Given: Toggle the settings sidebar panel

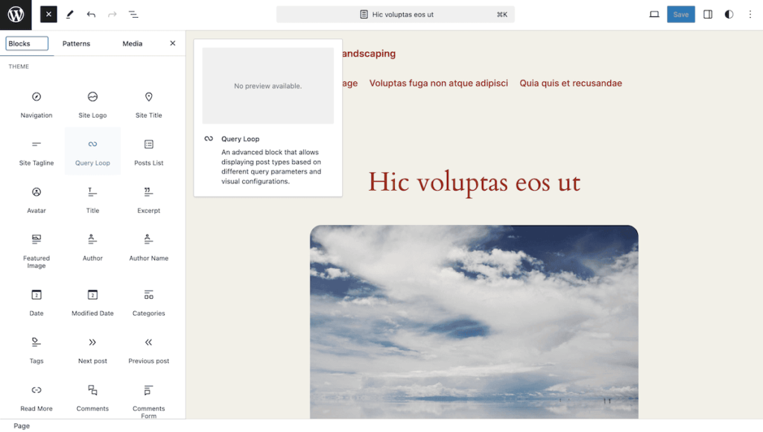Looking at the screenshot, I should pos(708,14).
